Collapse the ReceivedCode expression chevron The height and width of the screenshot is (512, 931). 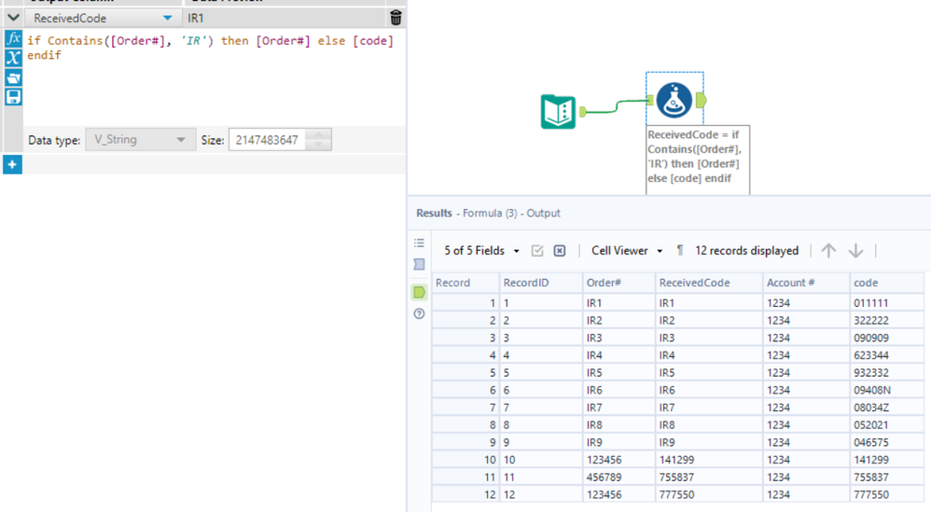click(x=13, y=18)
